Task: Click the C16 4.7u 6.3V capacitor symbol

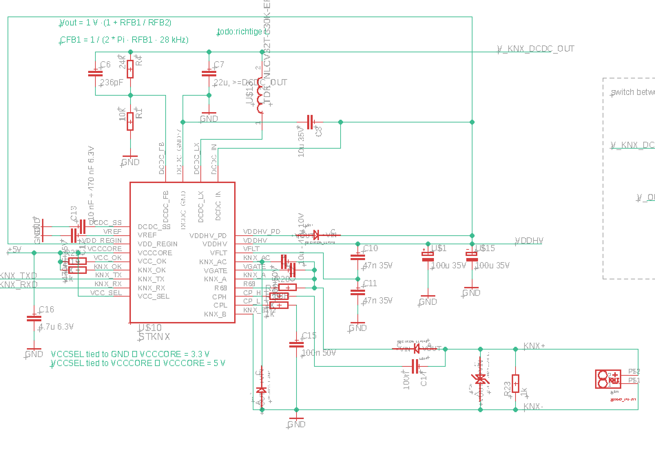Action: (x=34, y=318)
